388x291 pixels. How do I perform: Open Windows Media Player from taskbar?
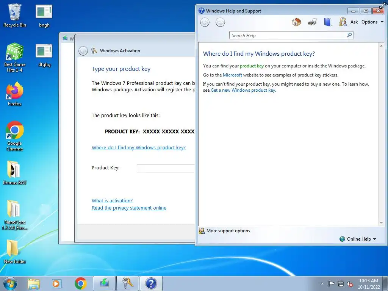(x=56, y=283)
